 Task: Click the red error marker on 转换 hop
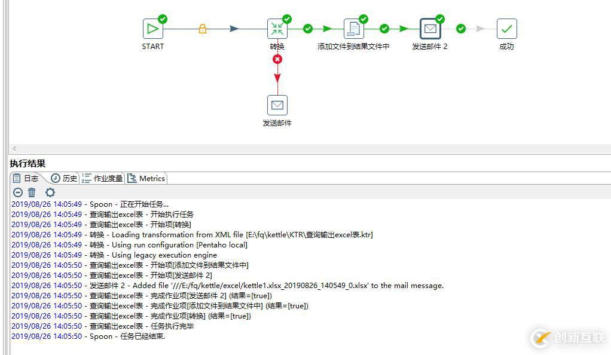277,59
